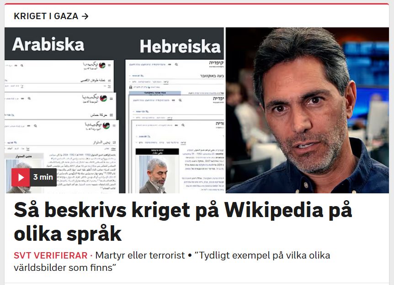This screenshot has width=394, height=285.
Task: Click search magnifier on top Arabic Wikipedia page
Action: [x=22, y=66]
